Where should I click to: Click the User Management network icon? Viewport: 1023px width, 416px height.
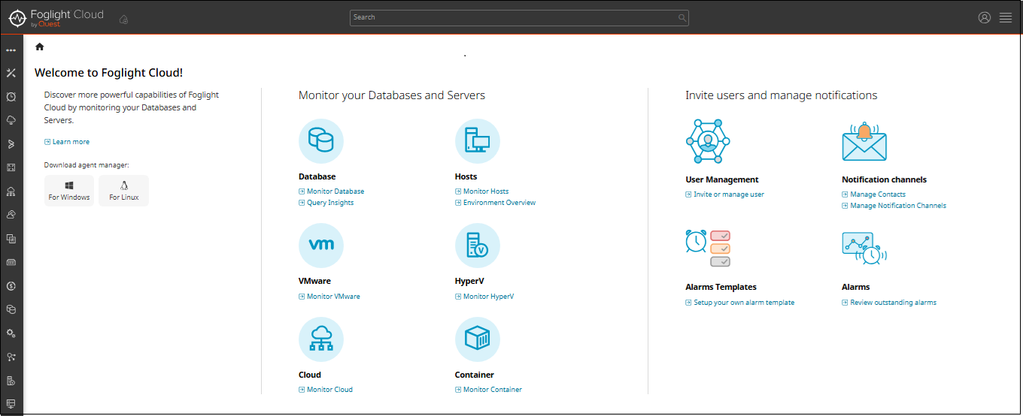click(x=708, y=141)
